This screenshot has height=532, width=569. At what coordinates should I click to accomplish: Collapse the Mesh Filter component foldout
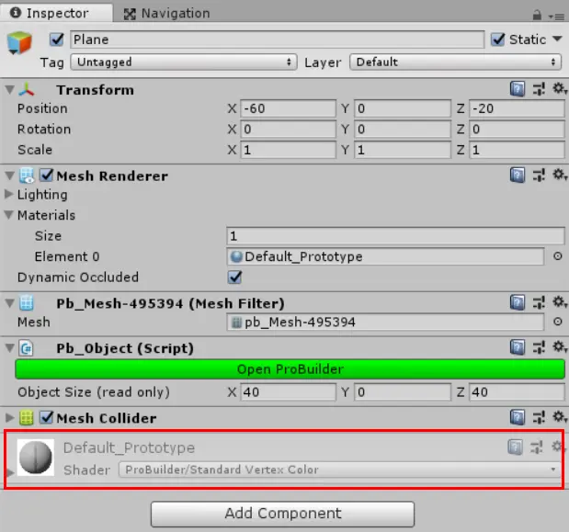(10, 303)
